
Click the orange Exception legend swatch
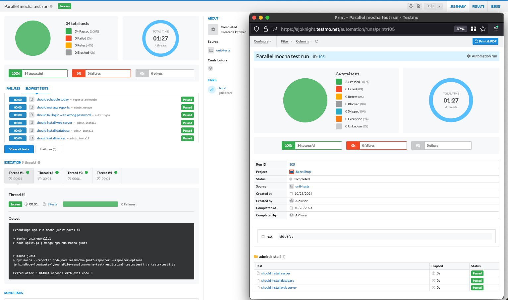click(x=339, y=119)
